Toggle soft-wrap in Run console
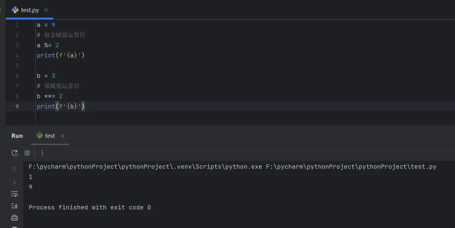Screen dimensions: 455x228 point(15,194)
